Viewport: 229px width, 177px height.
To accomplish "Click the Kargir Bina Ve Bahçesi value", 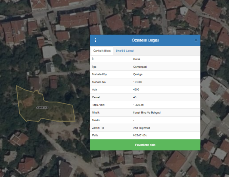I will 147,113.
